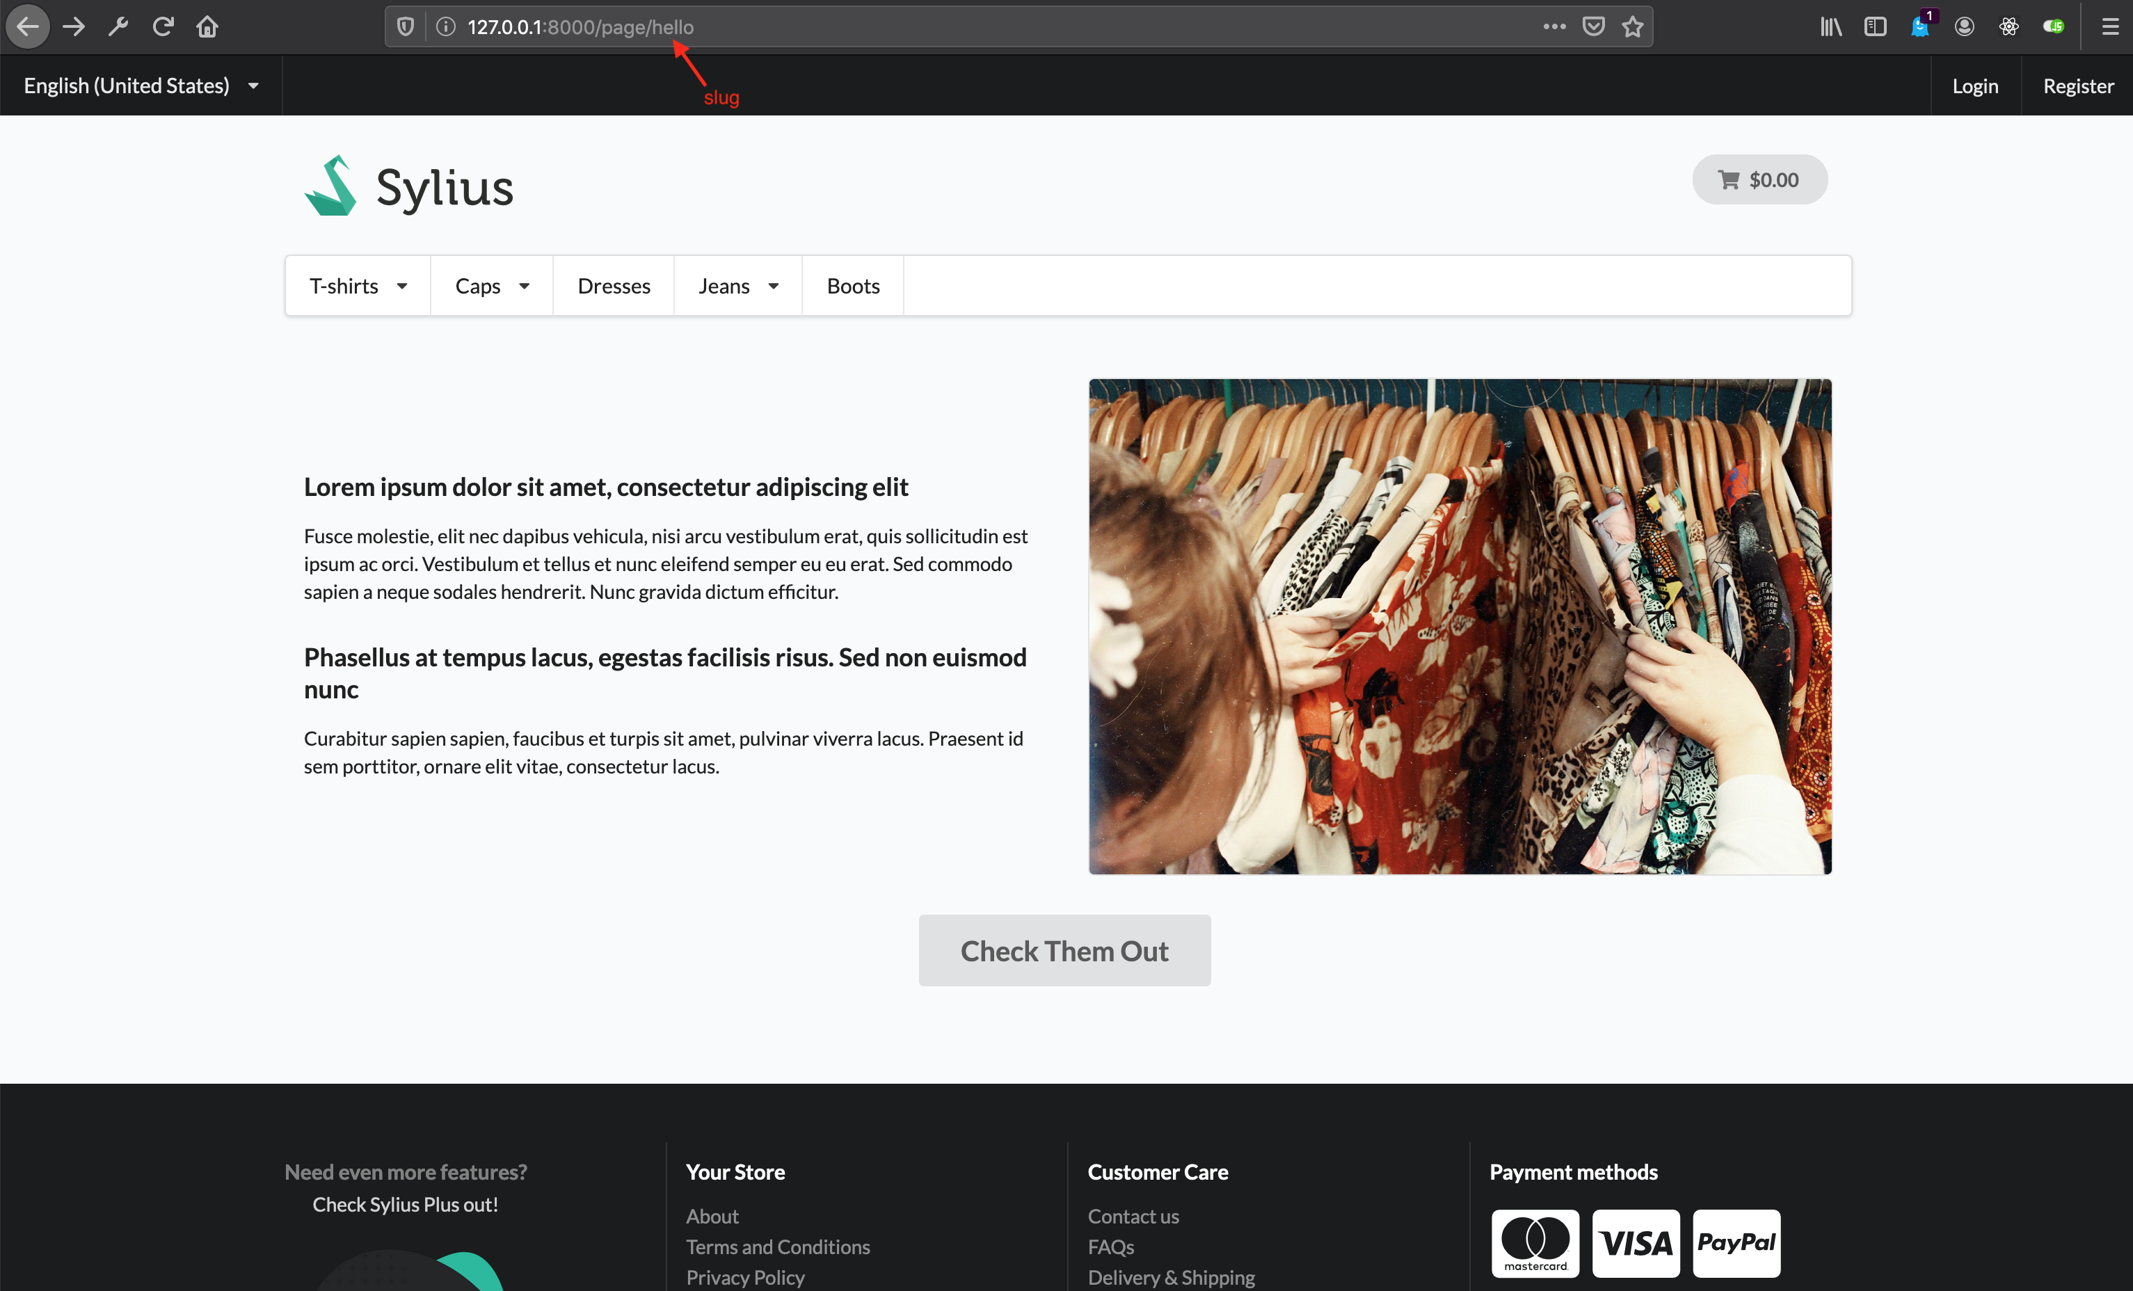The height and width of the screenshot is (1291, 2133).
Task: Open the page actions three-dots menu
Action: click(x=1554, y=27)
